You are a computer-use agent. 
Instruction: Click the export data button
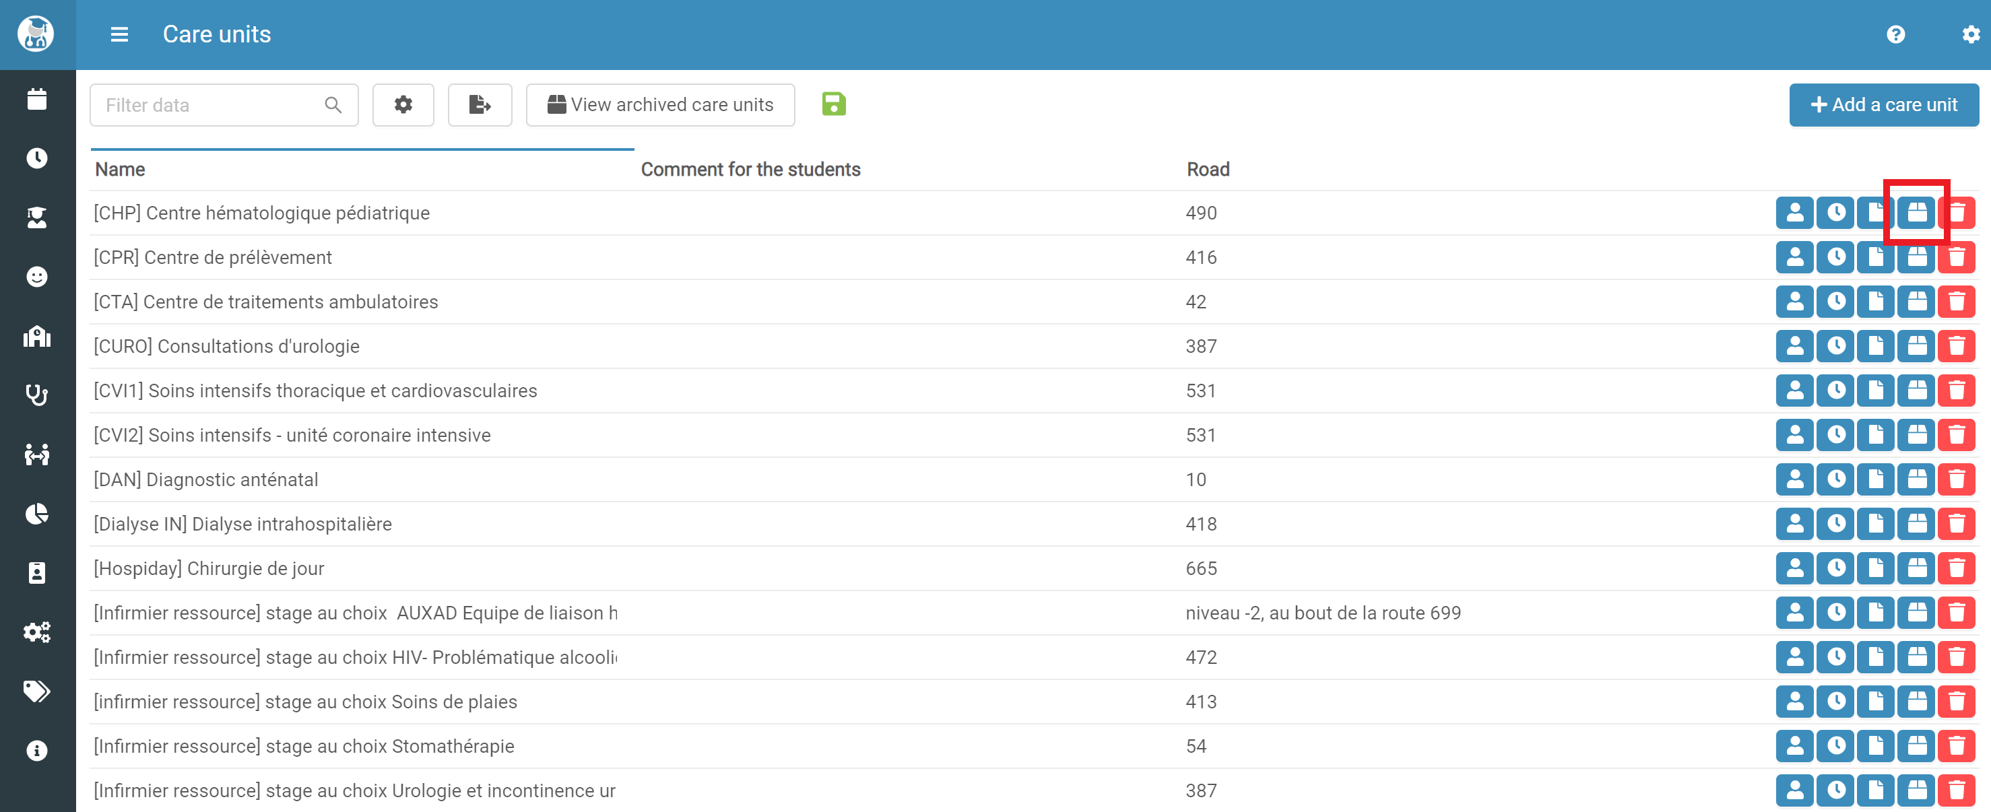(x=480, y=105)
